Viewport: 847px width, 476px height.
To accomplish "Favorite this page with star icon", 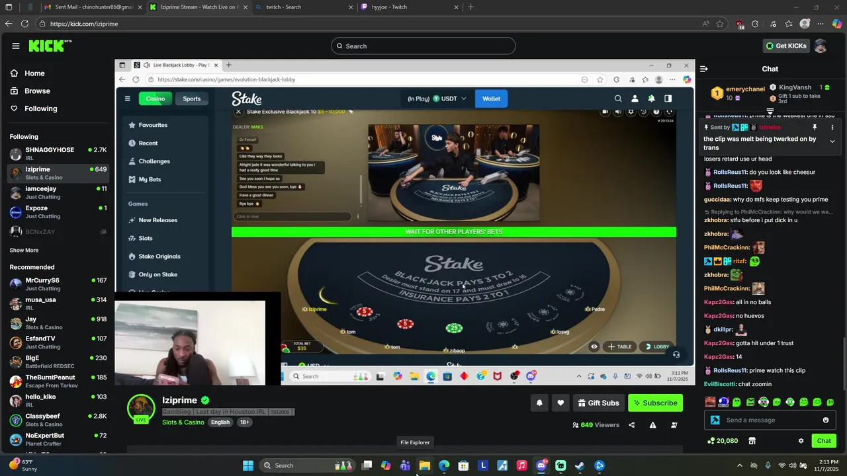I will tap(720, 24).
